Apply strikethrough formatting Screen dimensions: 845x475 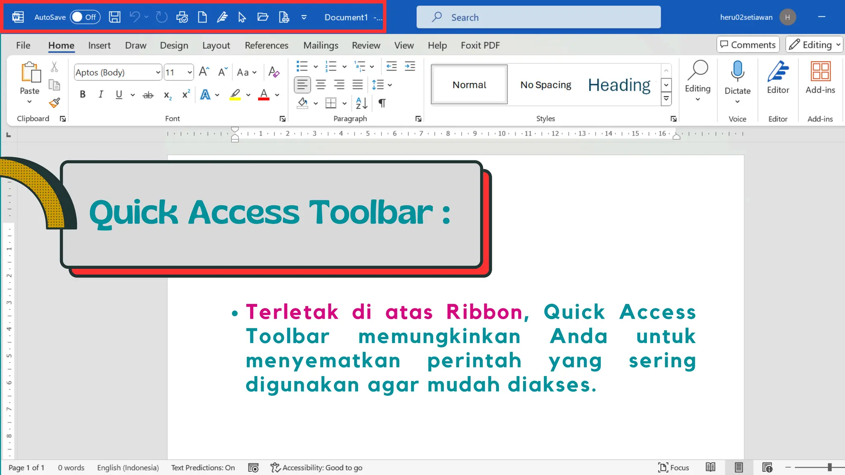click(148, 95)
